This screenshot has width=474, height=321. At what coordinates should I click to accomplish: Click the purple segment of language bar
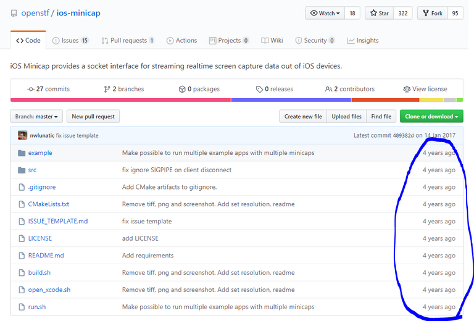pos(291,100)
